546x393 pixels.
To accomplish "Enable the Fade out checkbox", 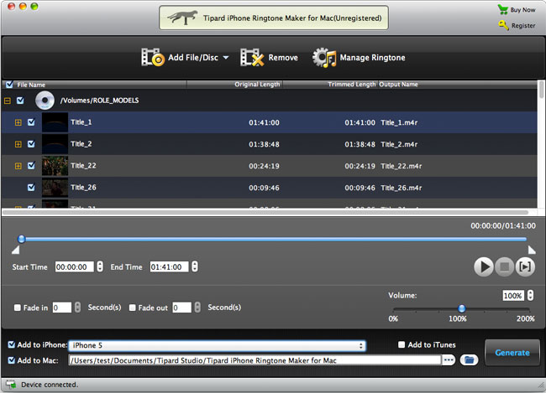I will 133,308.
